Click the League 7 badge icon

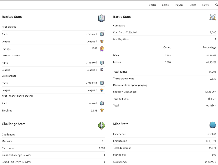(102, 41)
